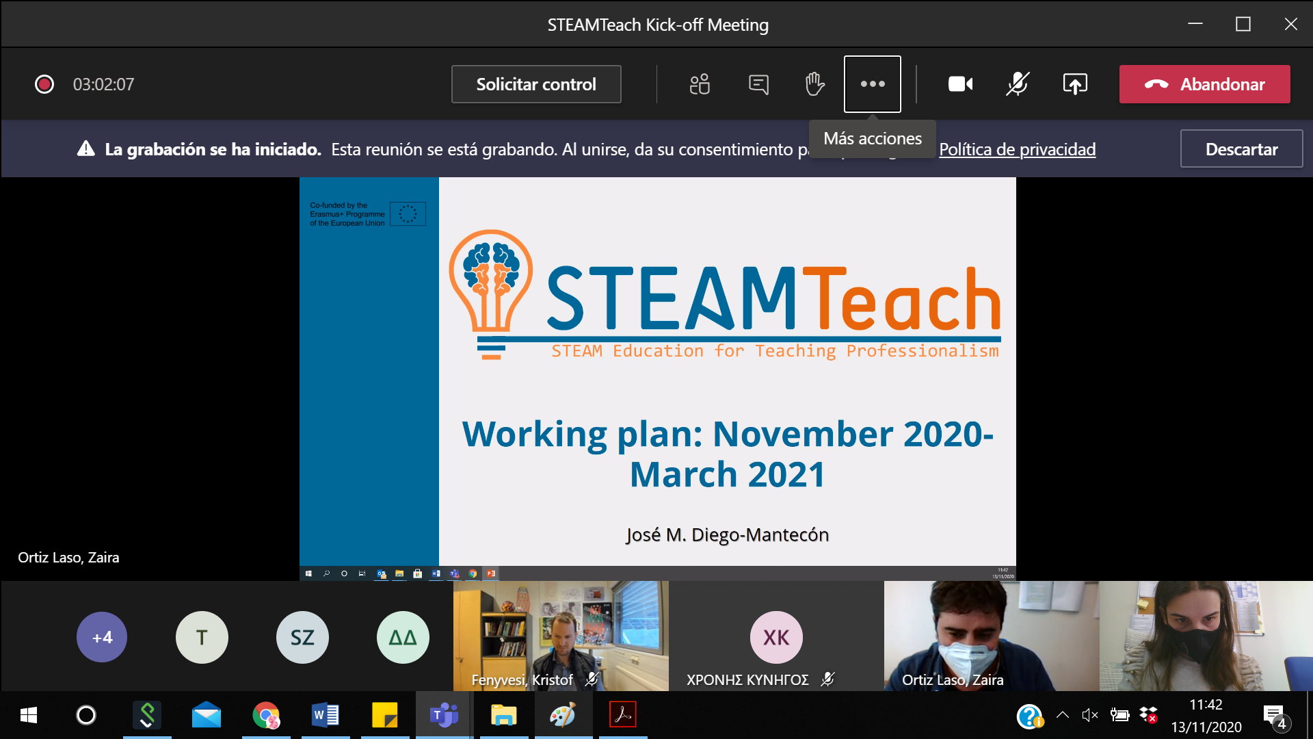Screen dimensions: 1313x739
Task: Open the Más acciones menu
Action: pyautogui.click(x=872, y=83)
